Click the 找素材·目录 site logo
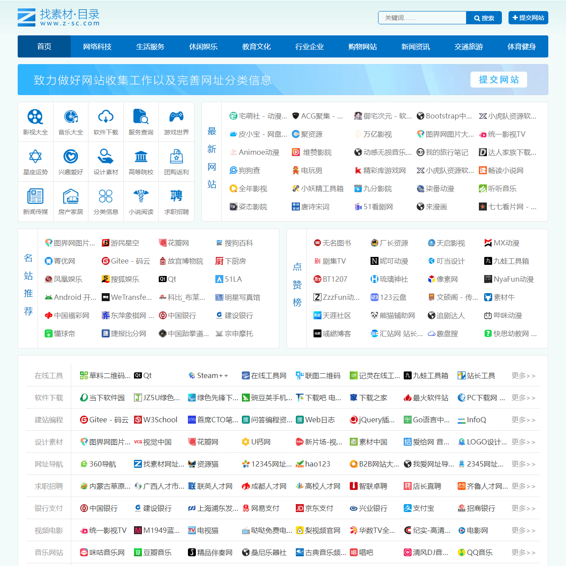The width and height of the screenshot is (566, 566). 59,17
